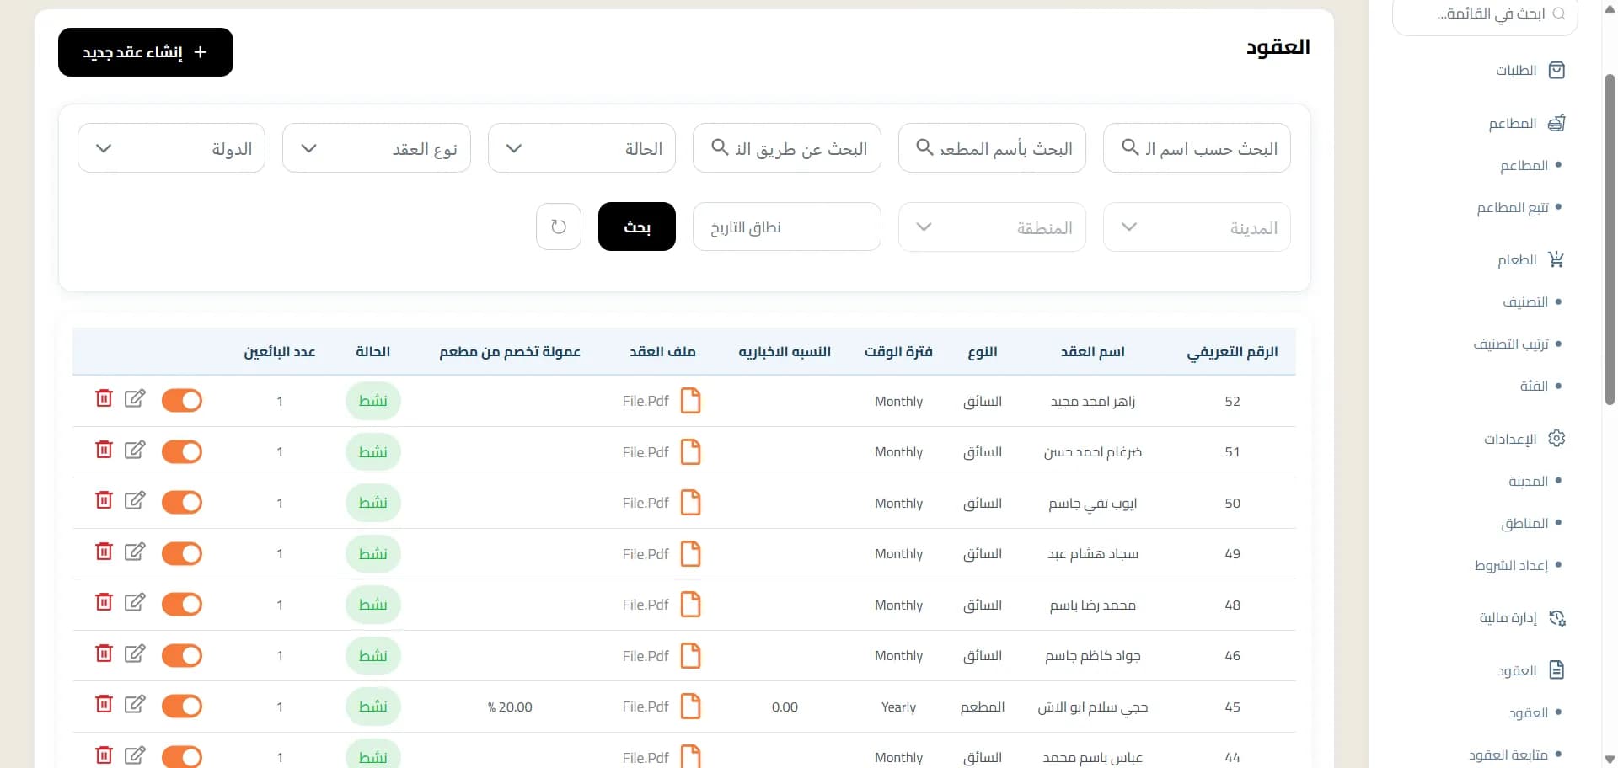
Task: Click contract name زاهر امجد مجيد
Action: coord(1093,401)
